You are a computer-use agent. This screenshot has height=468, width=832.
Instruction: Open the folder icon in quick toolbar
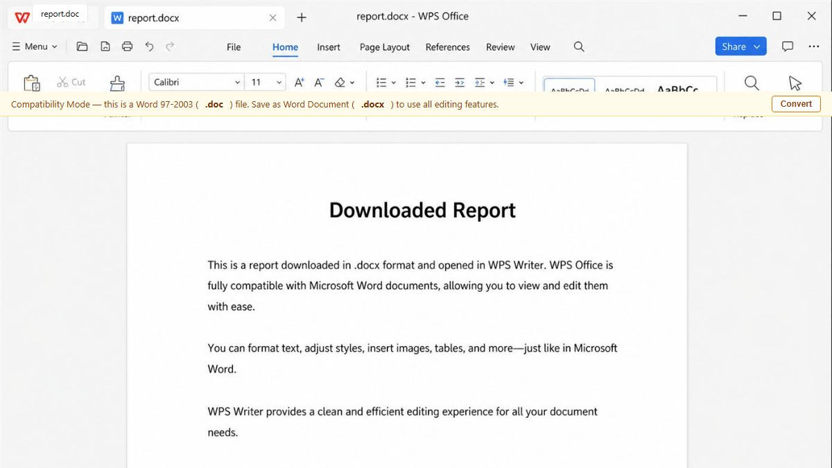tap(82, 46)
